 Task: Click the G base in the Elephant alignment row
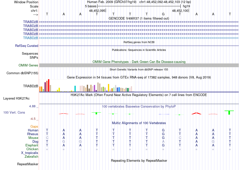click(163, 145)
